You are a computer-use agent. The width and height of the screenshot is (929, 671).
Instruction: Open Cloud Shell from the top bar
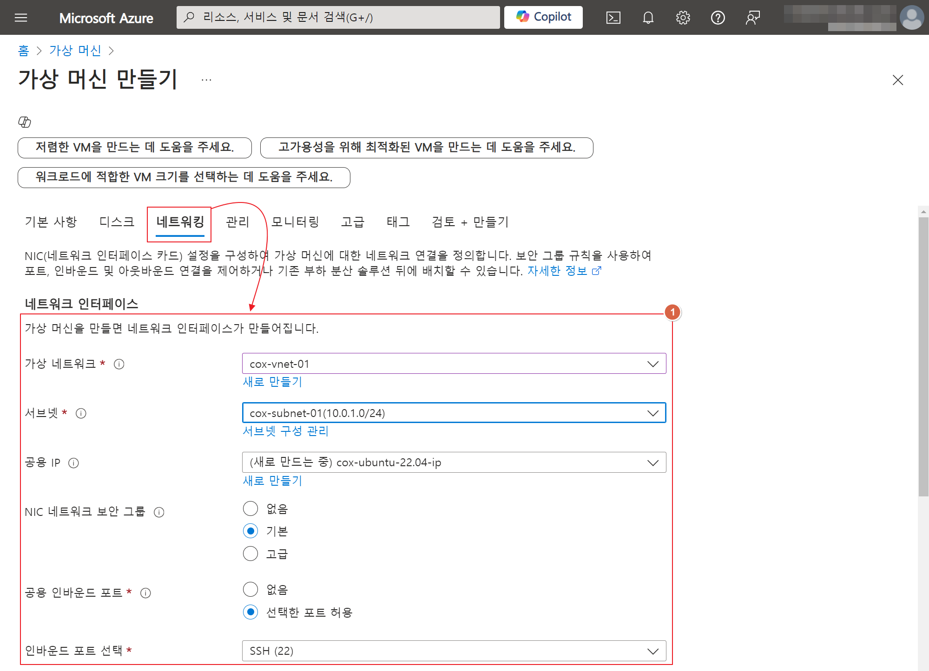(613, 18)
